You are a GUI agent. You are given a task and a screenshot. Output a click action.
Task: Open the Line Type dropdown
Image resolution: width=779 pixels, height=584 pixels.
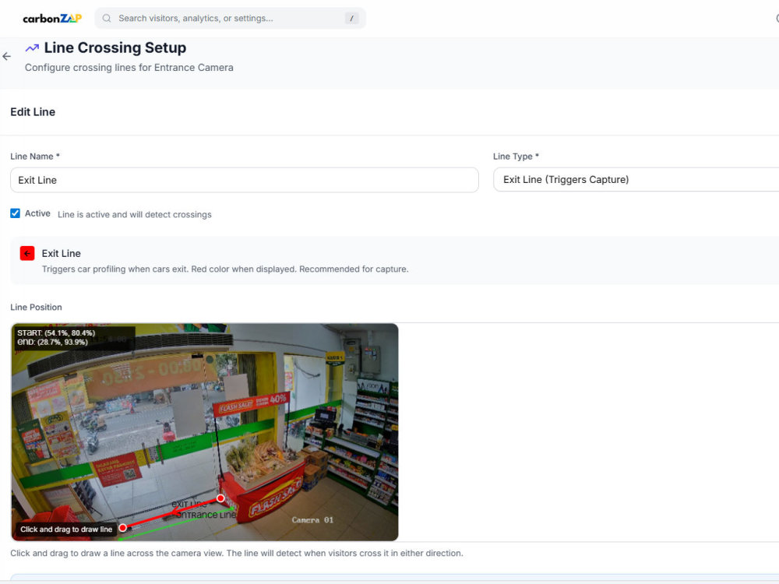[636, 179]
